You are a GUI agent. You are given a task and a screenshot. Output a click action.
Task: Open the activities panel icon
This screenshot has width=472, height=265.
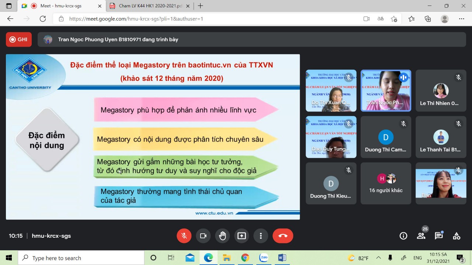point(457,236)
